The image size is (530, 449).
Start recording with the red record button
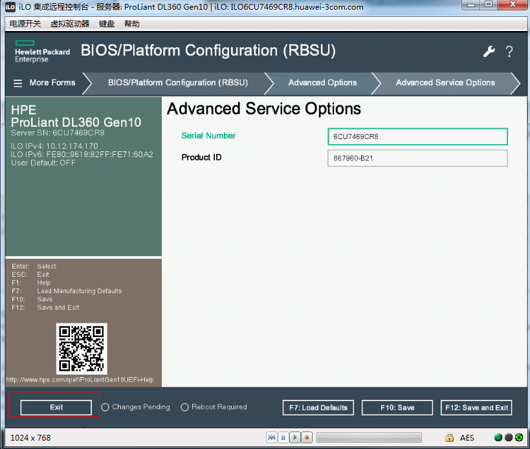point(307,438)
